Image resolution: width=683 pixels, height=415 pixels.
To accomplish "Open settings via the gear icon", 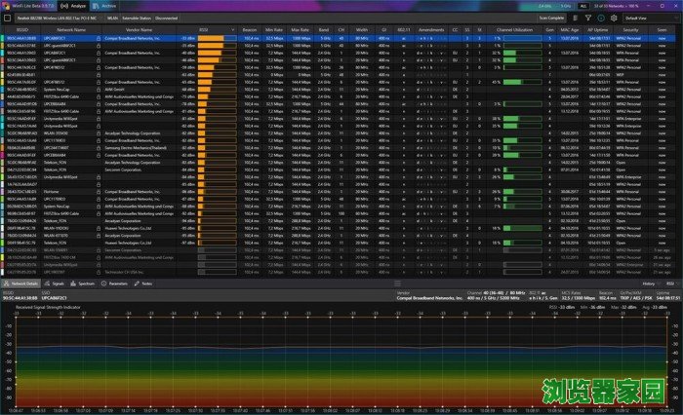I will [613, 18].
